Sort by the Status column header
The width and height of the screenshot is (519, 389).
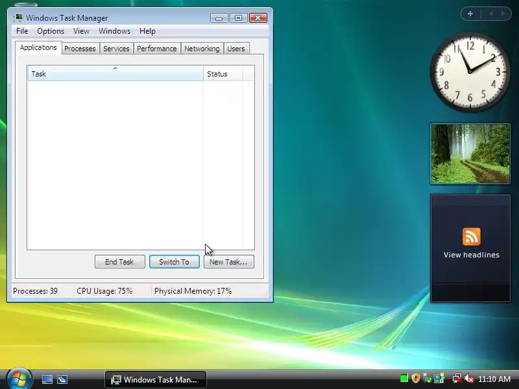(x=223, y=73)
